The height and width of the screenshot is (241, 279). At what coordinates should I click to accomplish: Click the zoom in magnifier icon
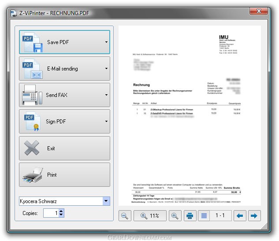point(175,215)
